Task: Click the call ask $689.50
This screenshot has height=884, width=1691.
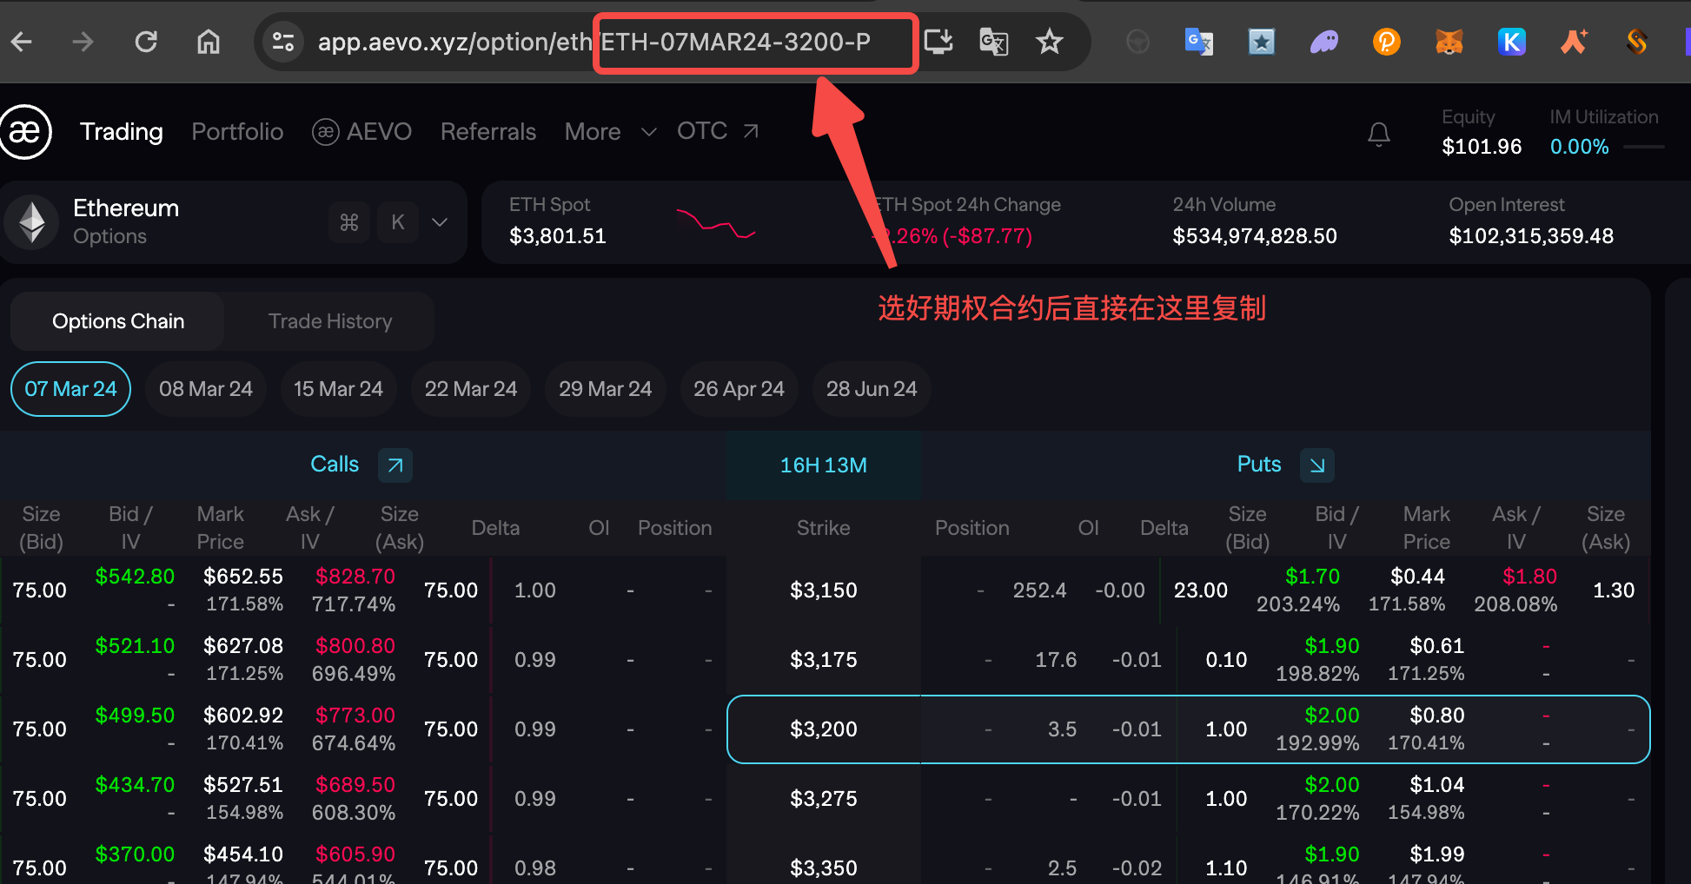Action: click(x=355, y=785)
